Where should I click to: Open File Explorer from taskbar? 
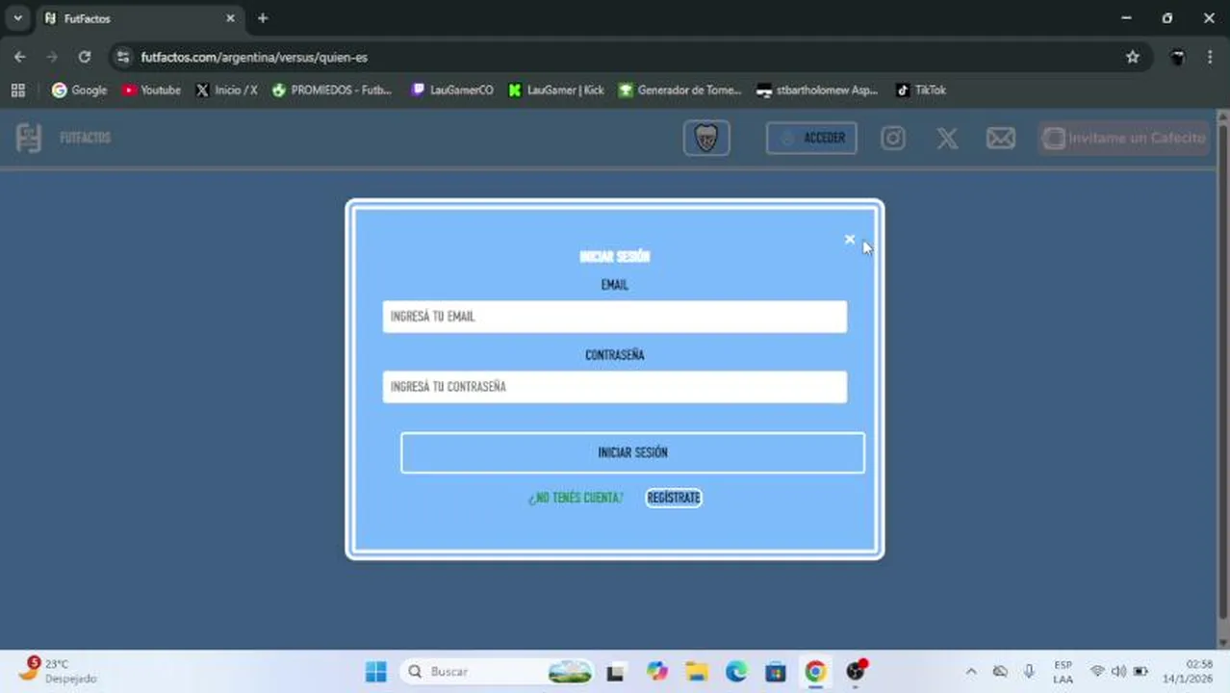tap(697, 671)
